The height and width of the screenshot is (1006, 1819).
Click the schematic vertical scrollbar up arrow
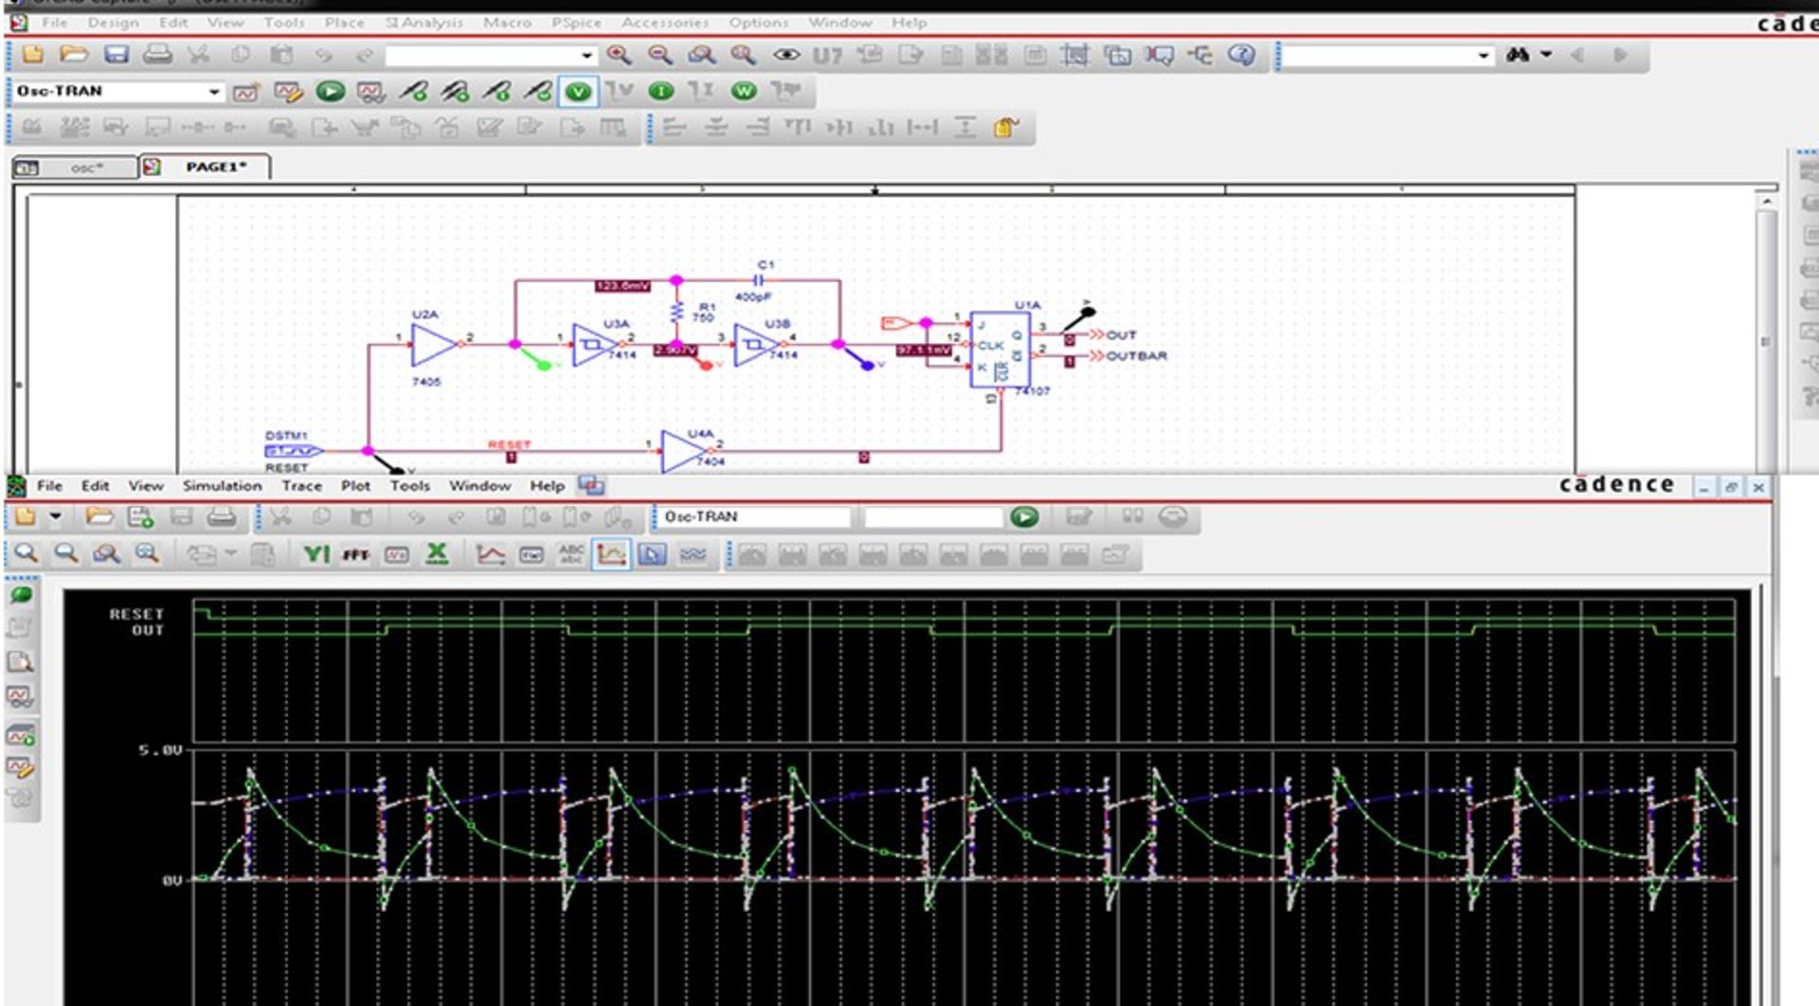point(1766,202)
